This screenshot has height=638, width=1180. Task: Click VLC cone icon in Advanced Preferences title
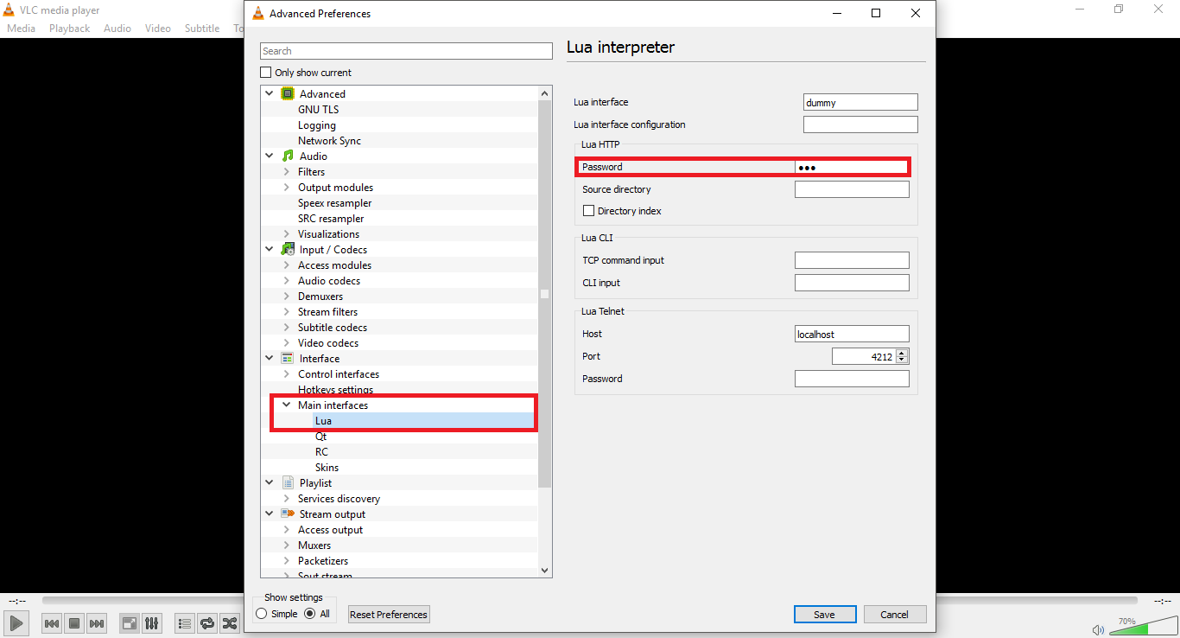(x=258, y=13)
